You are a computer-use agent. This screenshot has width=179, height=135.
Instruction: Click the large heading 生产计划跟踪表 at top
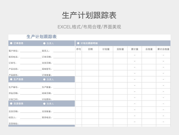[x=89, y=15]
